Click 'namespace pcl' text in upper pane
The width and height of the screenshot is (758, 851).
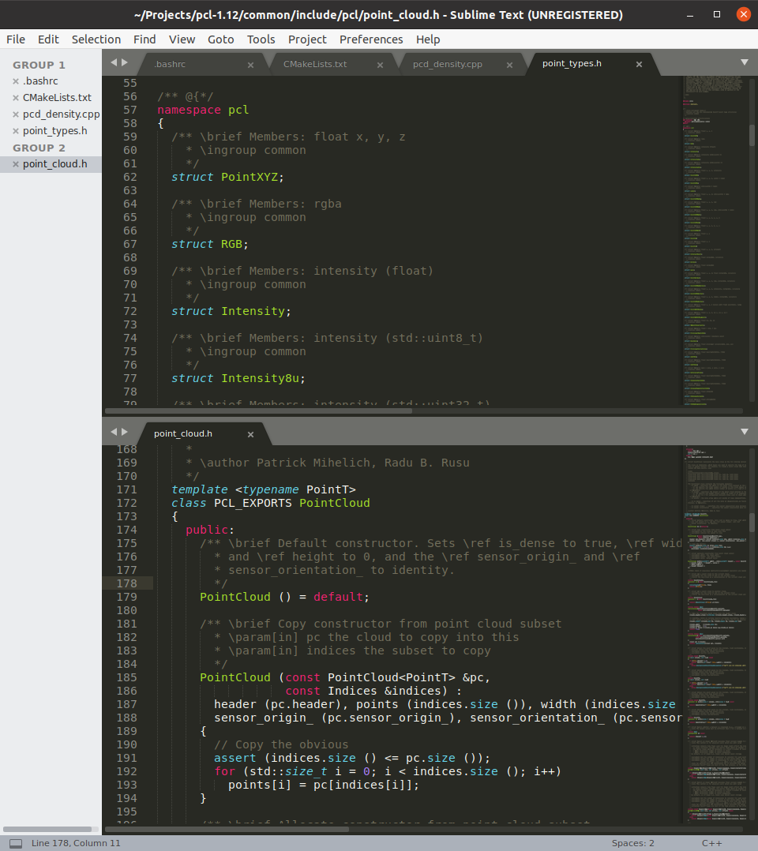[203, 110]
